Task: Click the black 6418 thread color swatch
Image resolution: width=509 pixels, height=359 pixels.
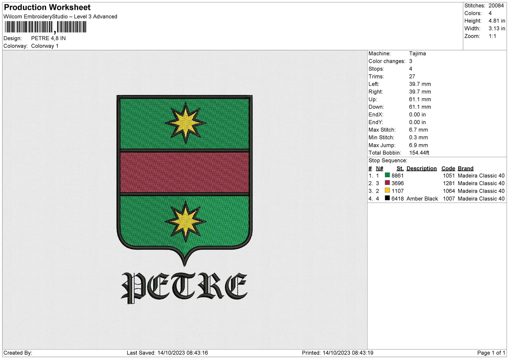Action: [387, 198]
